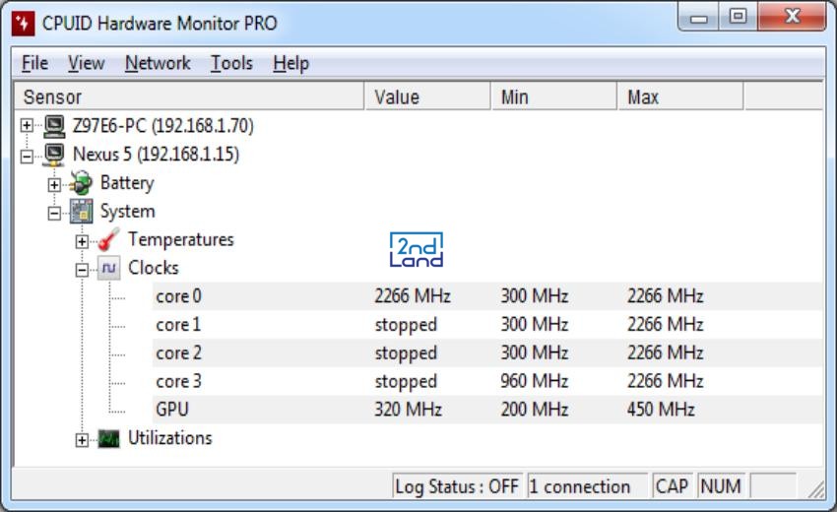Viewport: 837px width, 512px height.
Task: Select the core 2 row
Action: tap(486, 352)
